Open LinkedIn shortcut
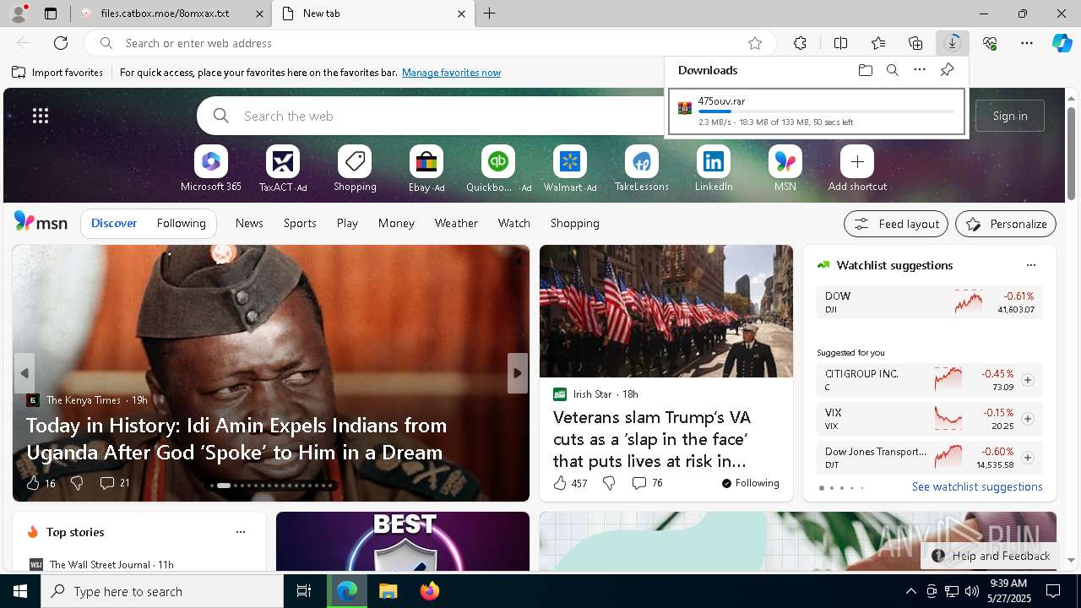This screenshot has height=608, width=1081. pyautogui.click(x=714, y=169)
